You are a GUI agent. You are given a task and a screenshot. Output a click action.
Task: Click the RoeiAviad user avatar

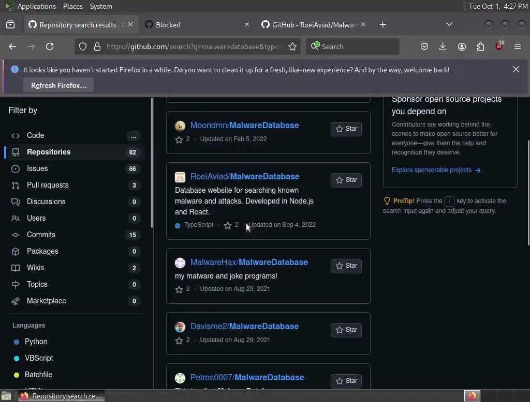tap(180, 177)
